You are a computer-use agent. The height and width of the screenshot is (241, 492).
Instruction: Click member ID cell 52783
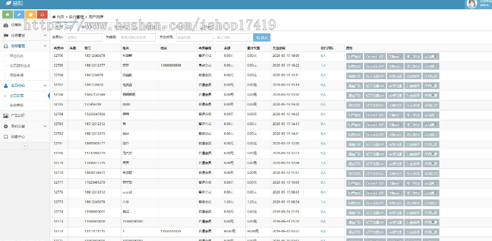click(58, 124)
